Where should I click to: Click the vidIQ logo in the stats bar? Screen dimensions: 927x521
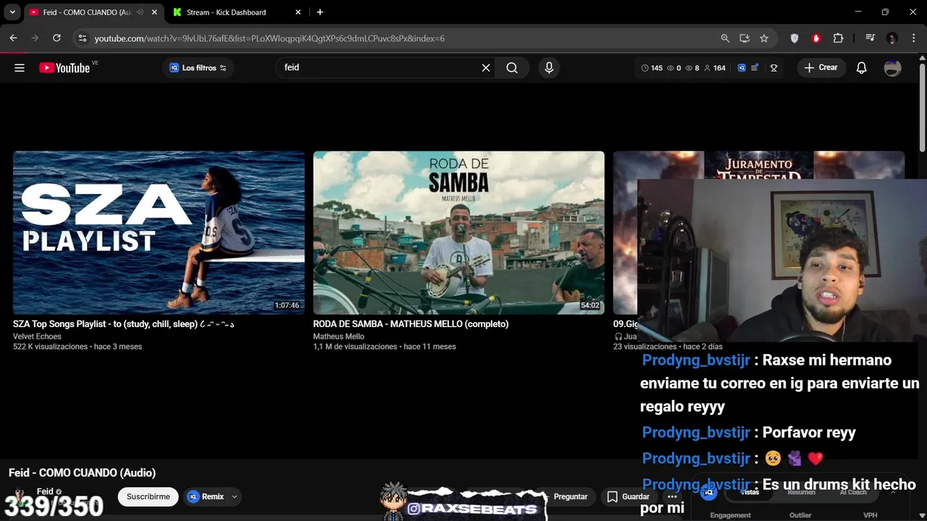(x=742, y=68)
